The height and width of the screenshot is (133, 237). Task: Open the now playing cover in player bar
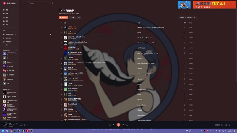point(5,125)
